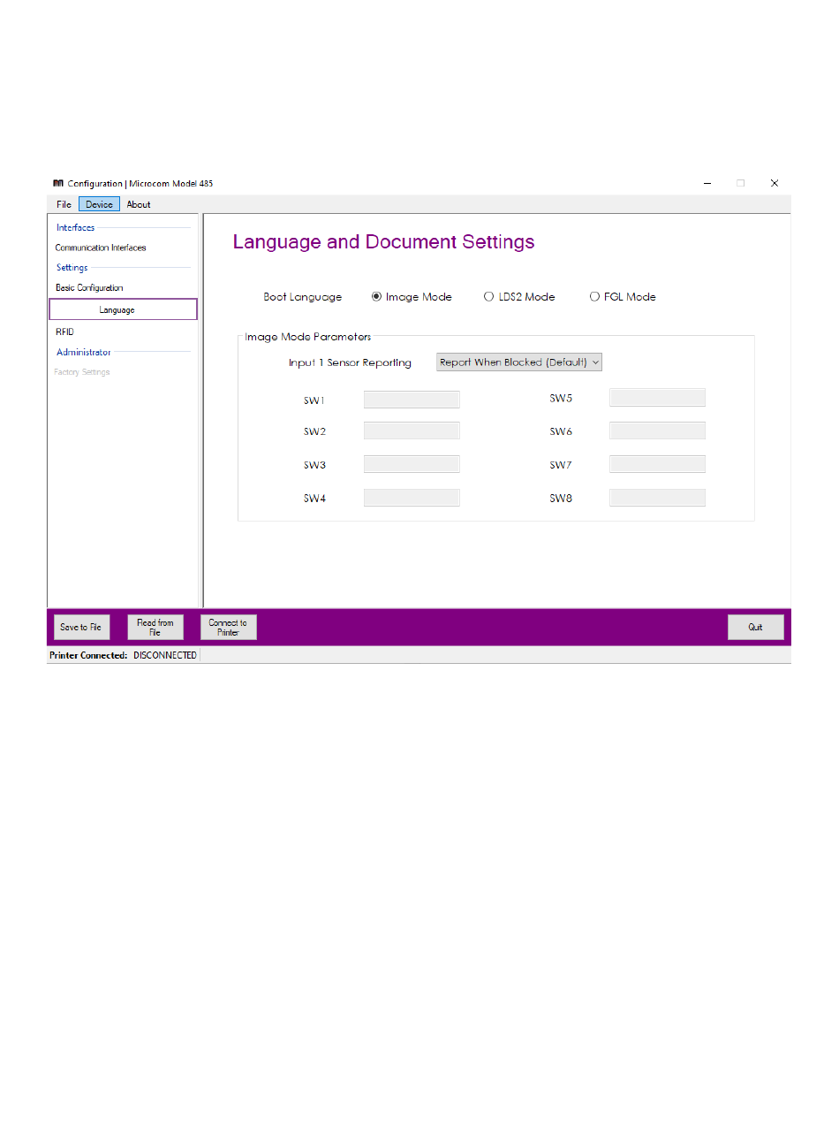The height and width of the screenshot is (1128, 839).
Task: Select Image Mode boot language
Action: tap(377, 297)
